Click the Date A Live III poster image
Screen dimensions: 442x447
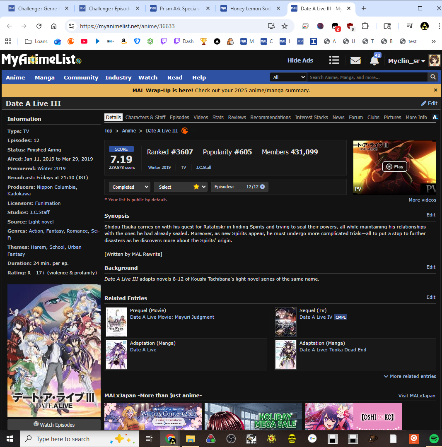(54, 351)
